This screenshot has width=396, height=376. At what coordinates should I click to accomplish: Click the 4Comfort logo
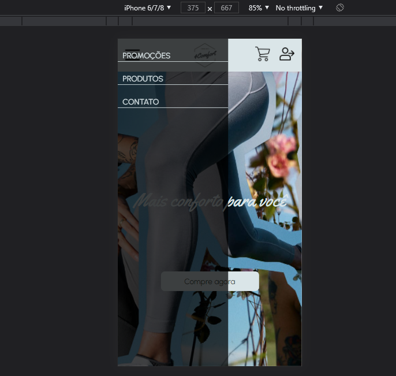click(205, 55)
